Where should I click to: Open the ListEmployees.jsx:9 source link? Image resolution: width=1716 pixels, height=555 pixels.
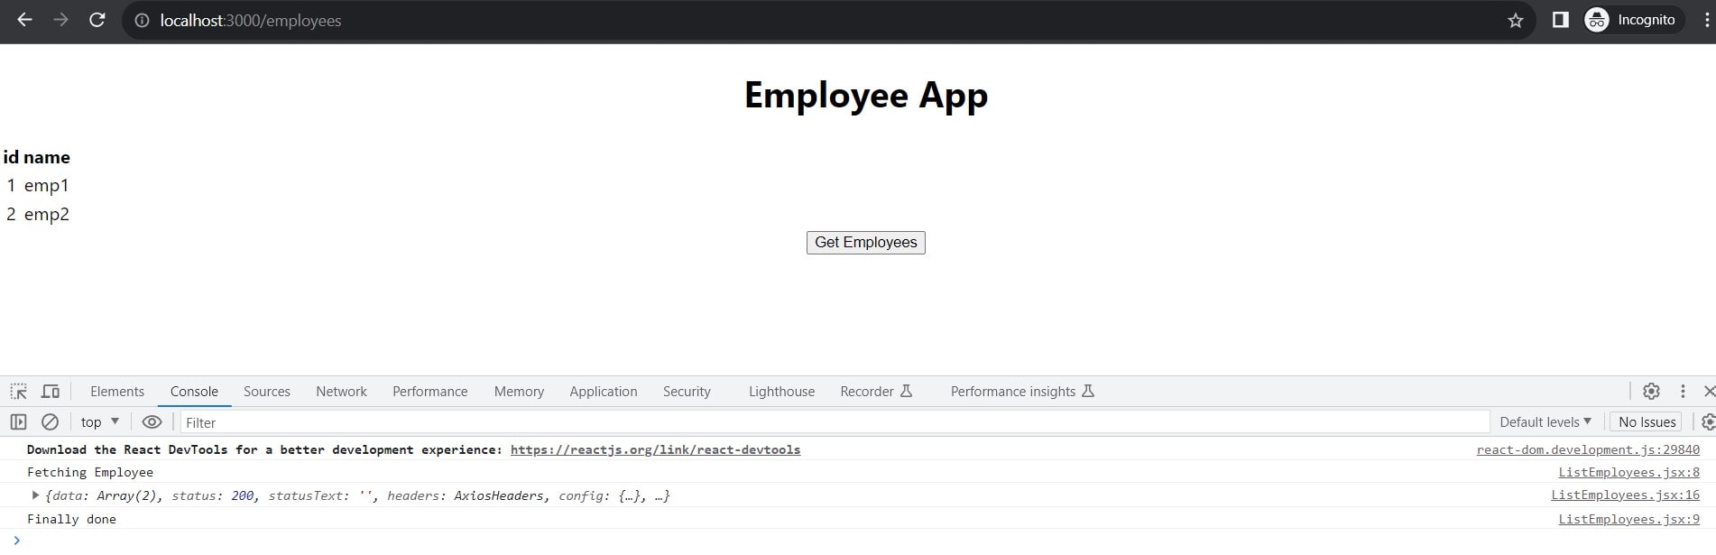tap(1629, 519)
